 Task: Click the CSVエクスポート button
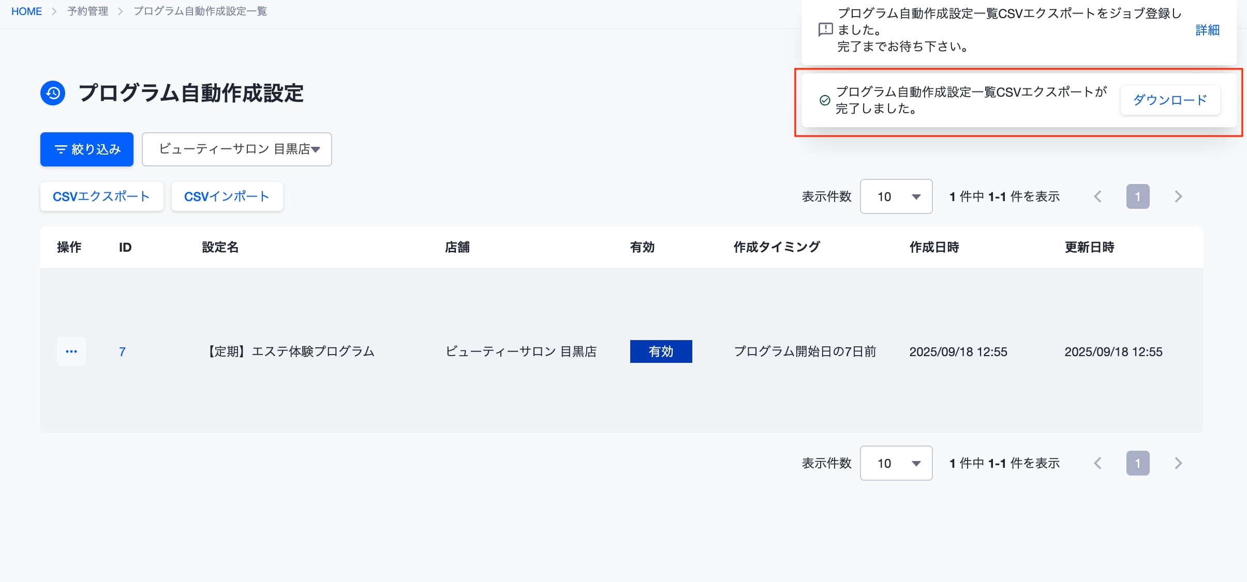pyautogui.click(x=102, y=196)
